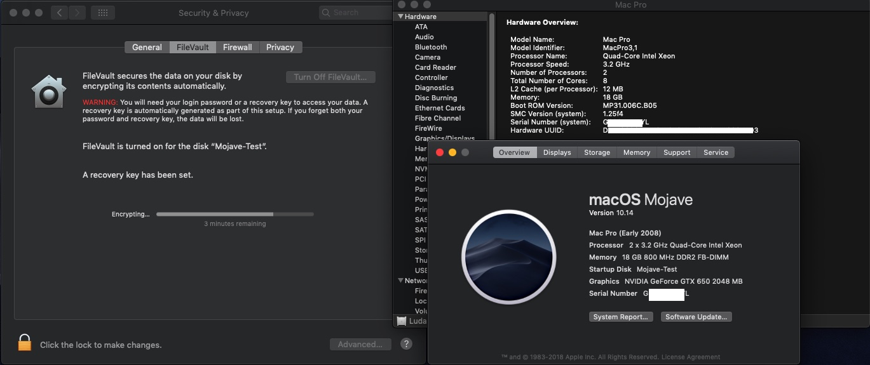The image size is (870, 365).
Task: Click the 3.2 GHz processor speed value
Action: tap(616, 64)
